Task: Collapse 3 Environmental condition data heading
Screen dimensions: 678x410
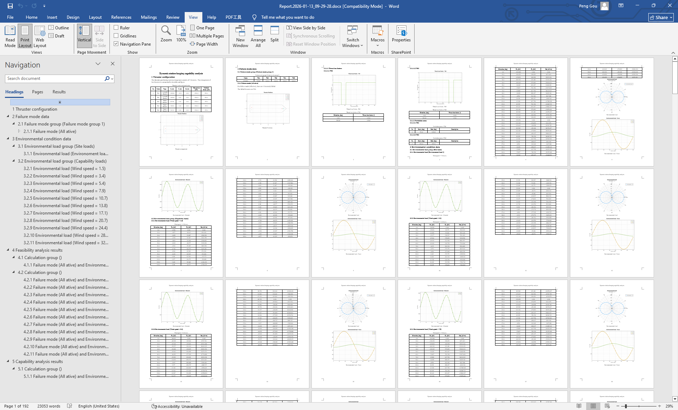Action: pos(8,139)
